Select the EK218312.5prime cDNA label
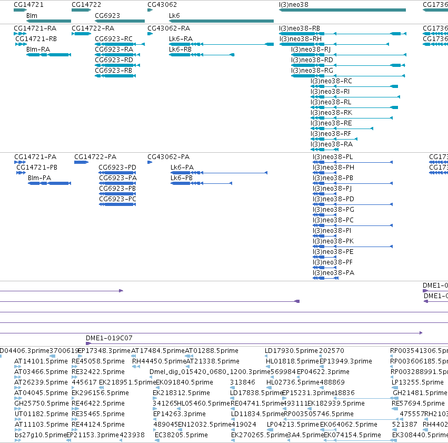 tap(182, 393)
